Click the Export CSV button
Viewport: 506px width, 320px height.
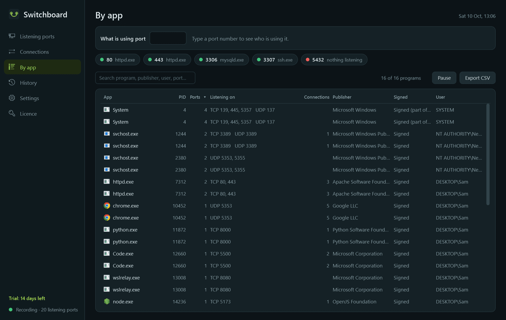(477, 78)
